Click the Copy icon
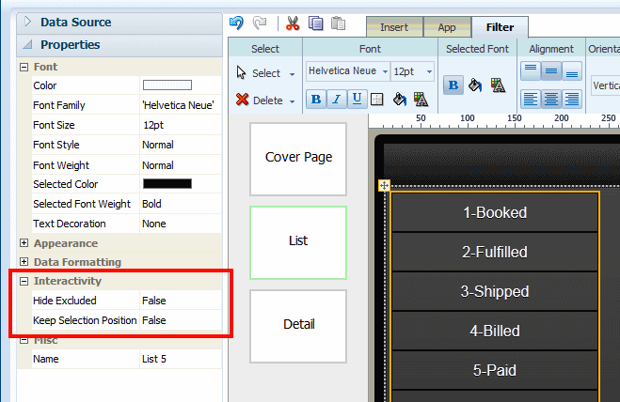620x402 pixels. 315,23
